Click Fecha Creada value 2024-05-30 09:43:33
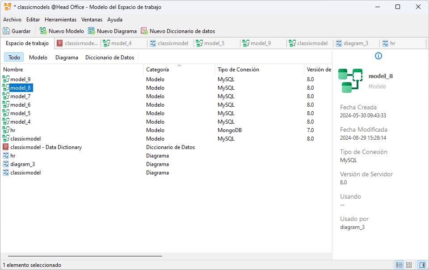The width and height of the screenshot is (429, 270). [363, 115]
